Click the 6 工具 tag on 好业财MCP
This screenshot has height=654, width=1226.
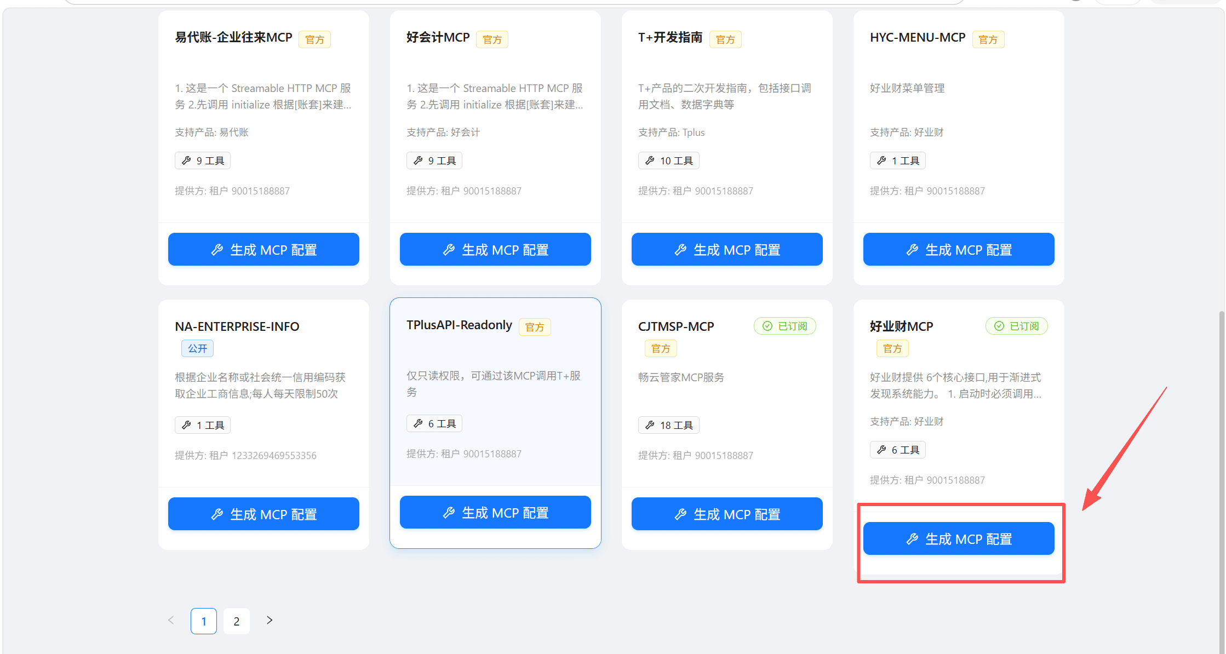click(x=898, y=450)
